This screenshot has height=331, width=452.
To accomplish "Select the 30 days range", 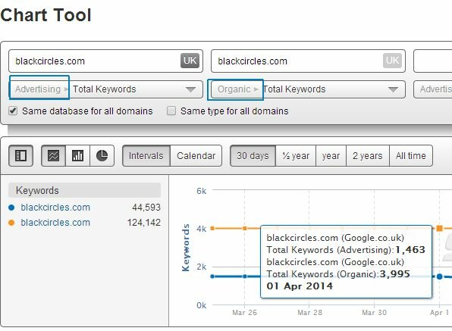I will click(x=253, y=156).
